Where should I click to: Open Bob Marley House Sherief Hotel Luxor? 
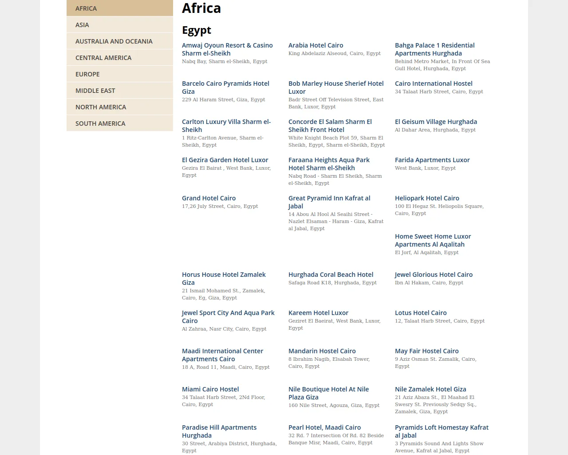coord(336,88)
